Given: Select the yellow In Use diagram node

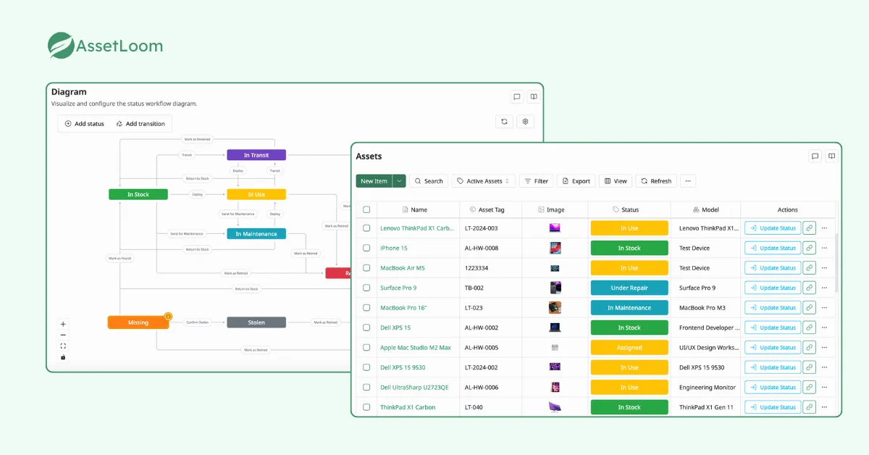Looking at the screenshot, I should pyautogui.click(x=256, y=194).
